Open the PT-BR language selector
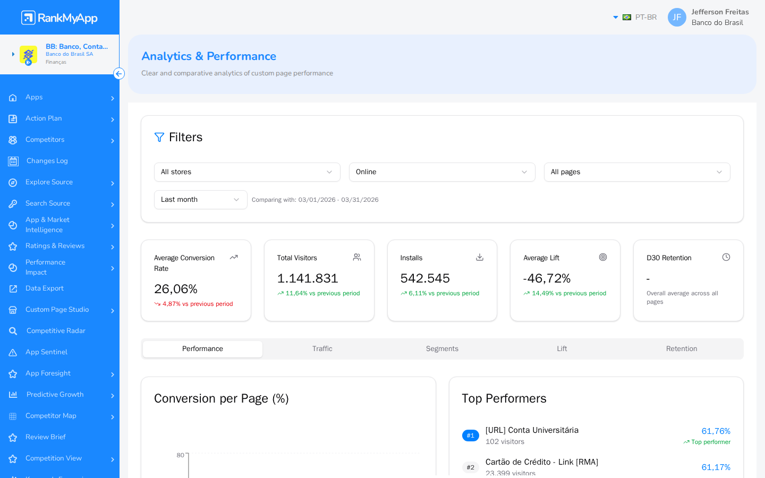 click(x=635, y=18)
